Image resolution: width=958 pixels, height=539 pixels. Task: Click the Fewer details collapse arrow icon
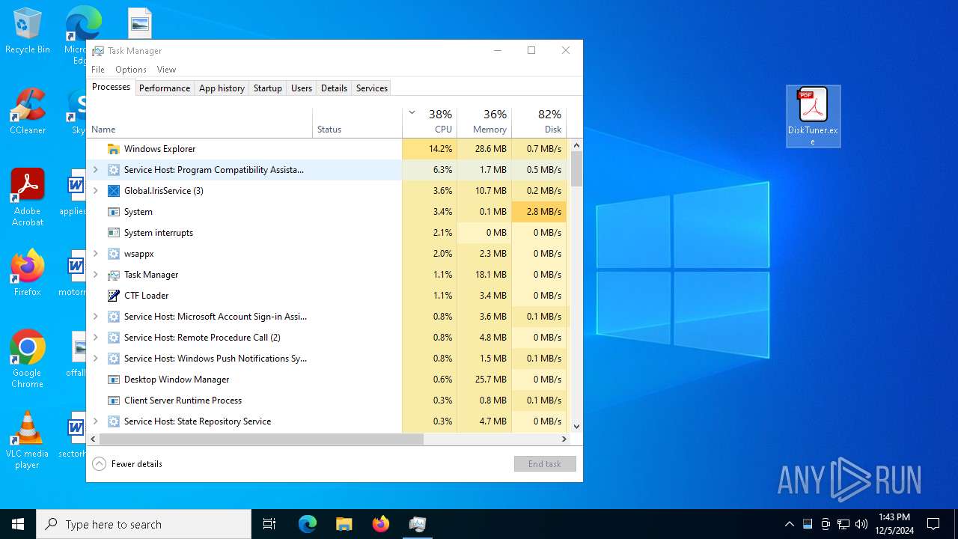99,464
